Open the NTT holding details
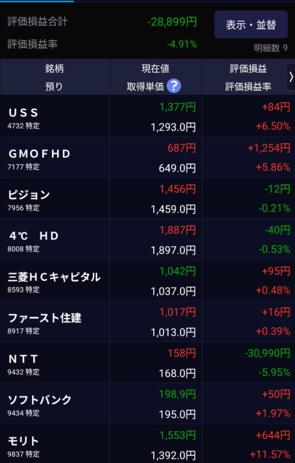 coord(54,364)
